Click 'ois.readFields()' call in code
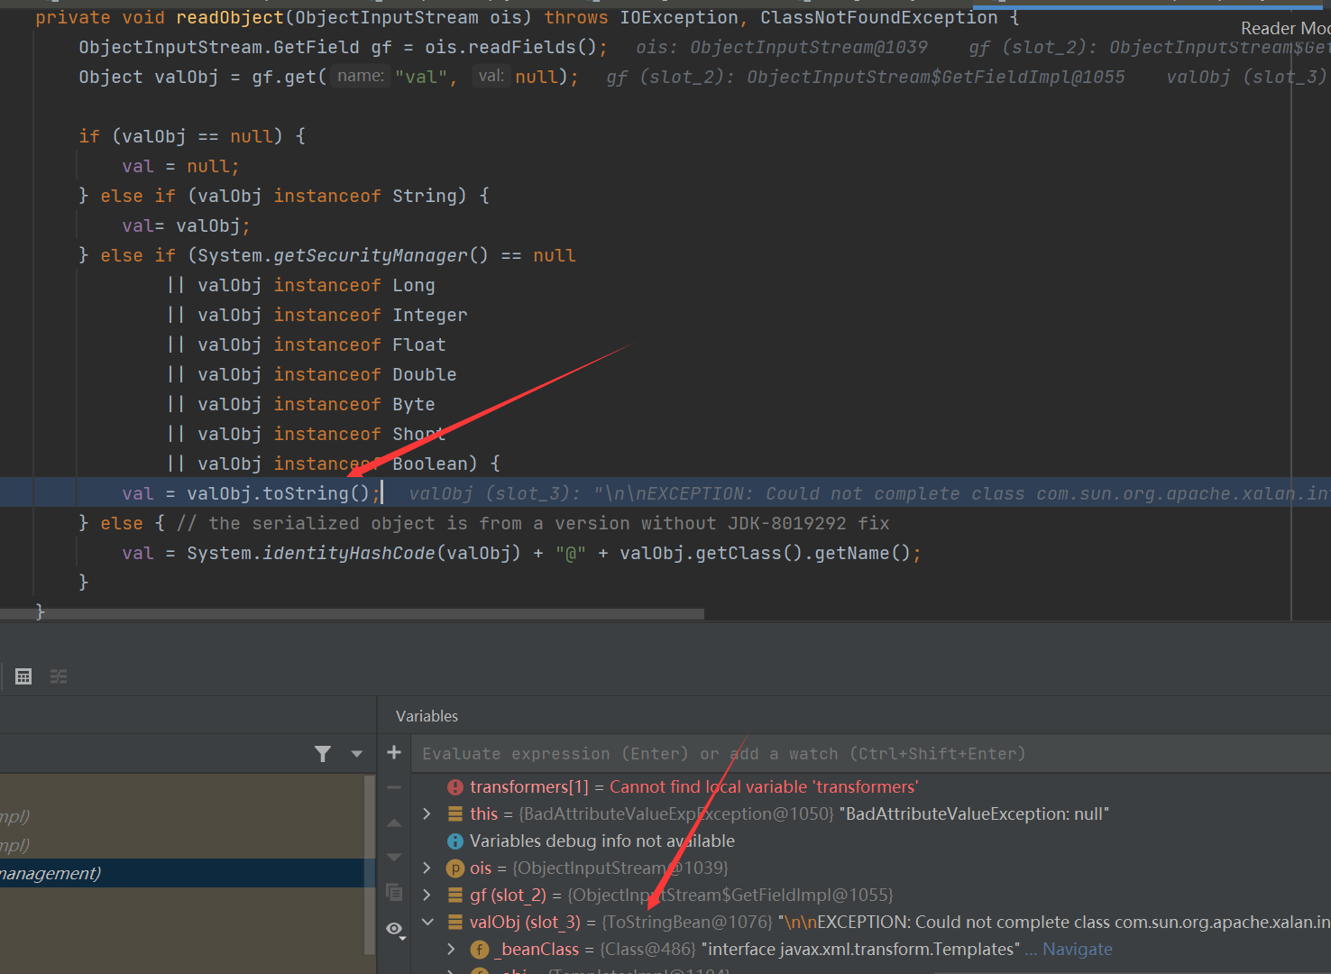The width and height of the screenshot is (1331, 974). point(511,47)
